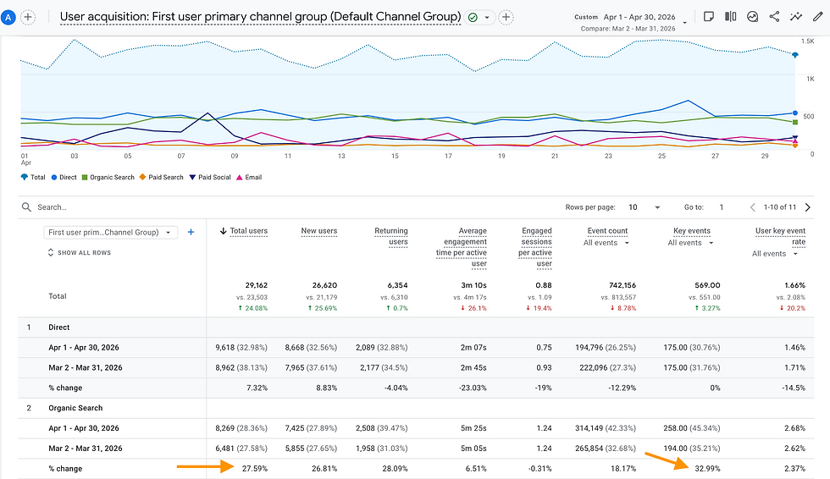
Task: Click total event count 742,156
Action: point(622,285)
